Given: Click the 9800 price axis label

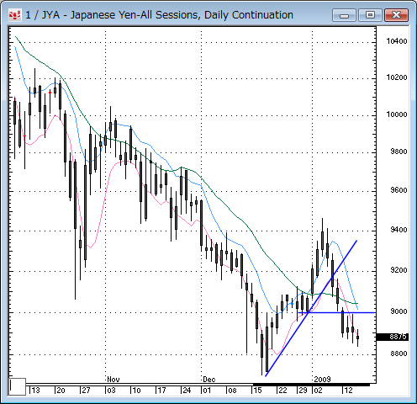Looking at the screenshot, I should [x=399, y=151].
